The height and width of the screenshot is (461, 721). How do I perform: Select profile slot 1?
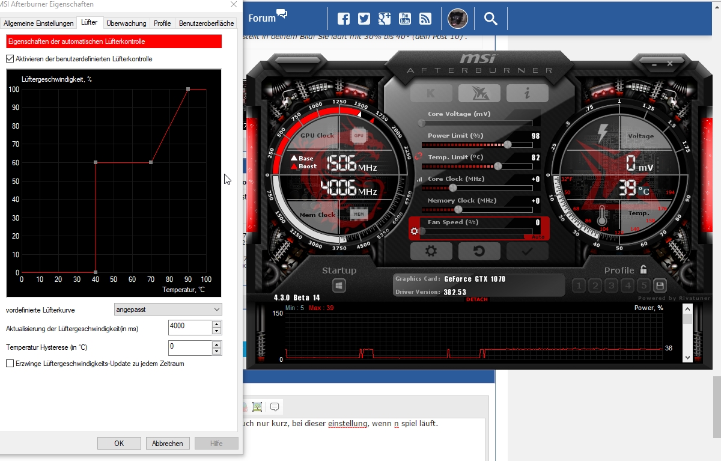point(579,285)
